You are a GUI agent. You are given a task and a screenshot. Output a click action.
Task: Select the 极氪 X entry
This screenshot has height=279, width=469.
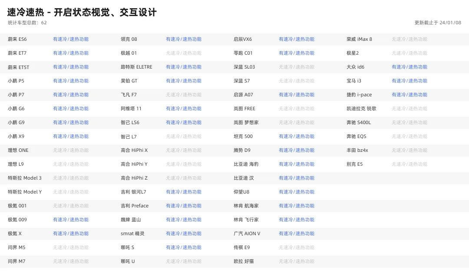14,233
